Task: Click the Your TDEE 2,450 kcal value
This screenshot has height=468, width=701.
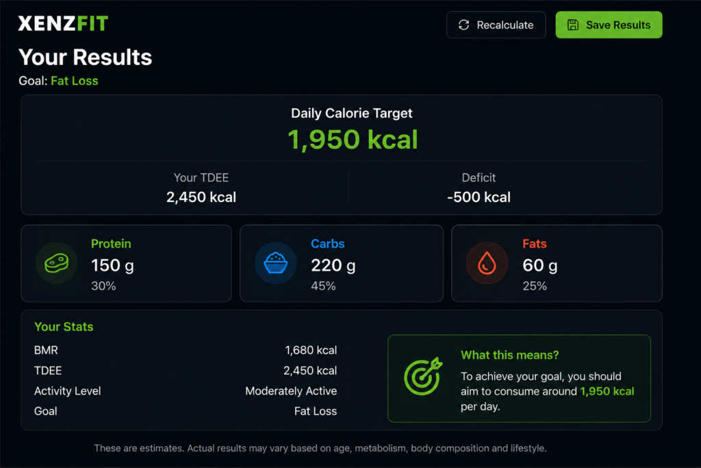Action: tap(201, 197)
